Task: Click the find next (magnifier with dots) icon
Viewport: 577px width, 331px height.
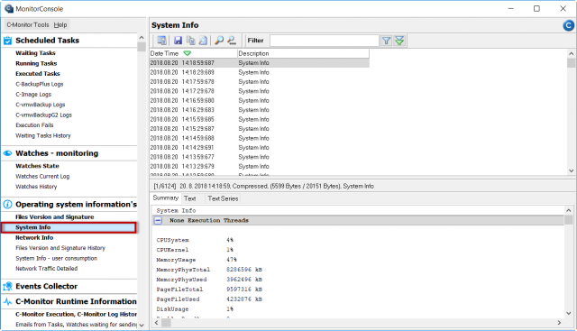Action: click(232, 41)
